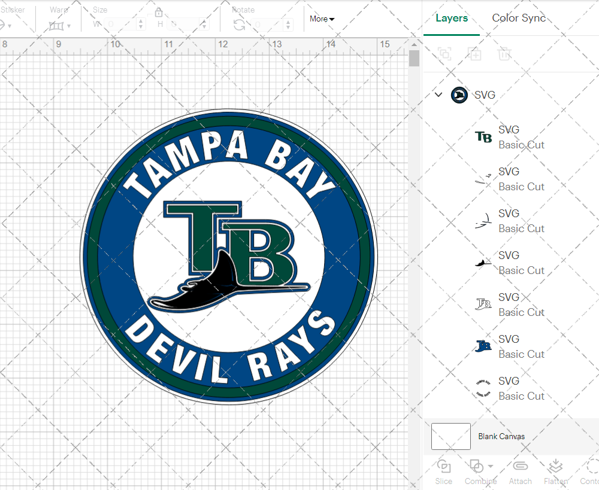Image resolution: width=599 pixels, height=490 pixels.
Task: Select the Layers tab
Action: [x=452, y=18]
